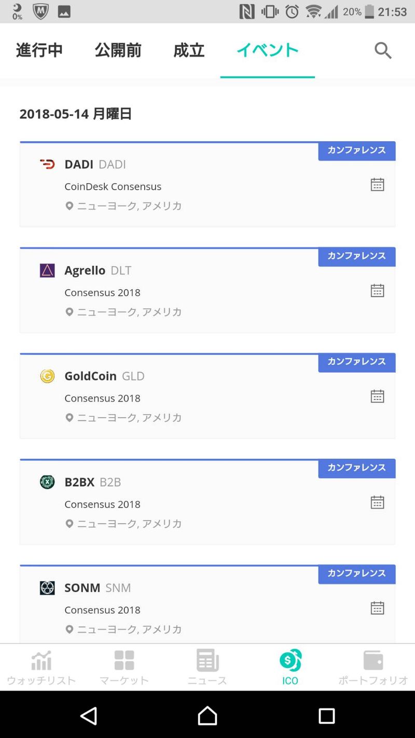Tap calendar icon on SONM card
Screen dimensions: 415x738
point(377,608)
